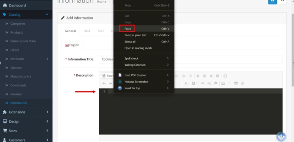Image resolution: width=294 pixels, height=142 pixels.
Task: Insert horizontal line from editor toolbar
Action: (243, 83)
